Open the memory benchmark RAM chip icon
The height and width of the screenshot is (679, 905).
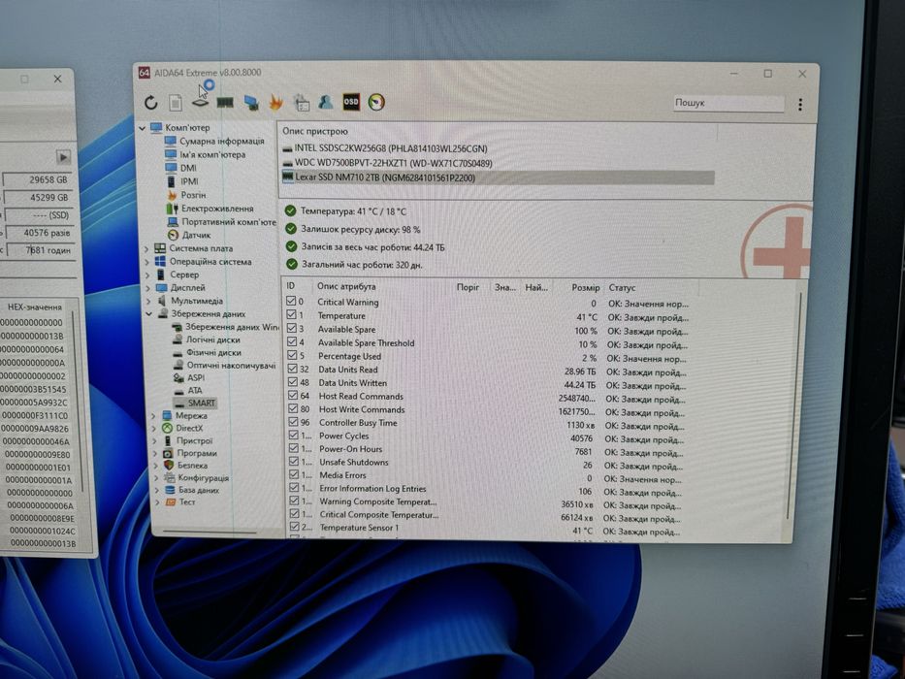tap(224, 103)
